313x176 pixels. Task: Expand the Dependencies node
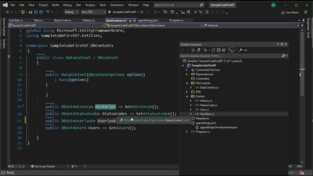[187, 74]
